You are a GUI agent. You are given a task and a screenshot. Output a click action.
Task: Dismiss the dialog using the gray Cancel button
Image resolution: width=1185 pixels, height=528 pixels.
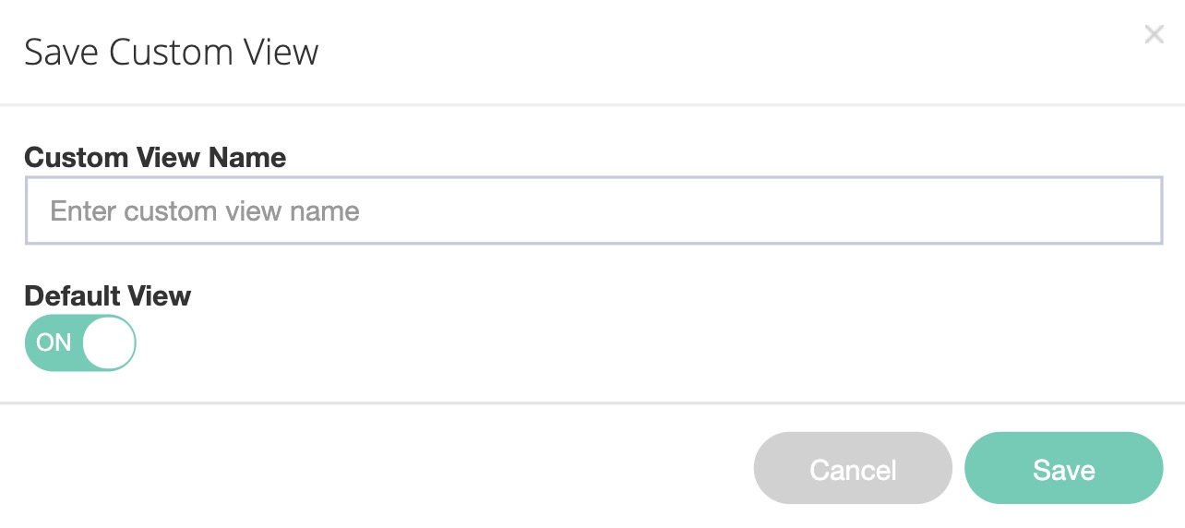(853, 469)
